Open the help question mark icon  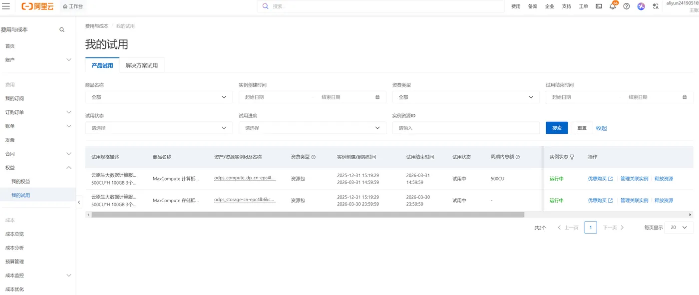tap(627, 6)
